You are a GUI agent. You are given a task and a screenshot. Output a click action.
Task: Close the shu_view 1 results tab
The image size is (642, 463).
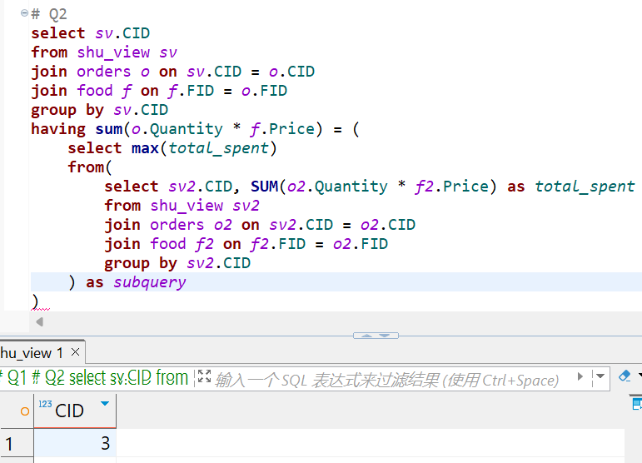(x=76, y=352)
